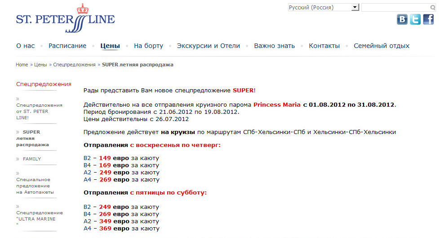Click the 'A4 – 369 евро' price line
Screen dimensions: 445x238
(121, 229)
